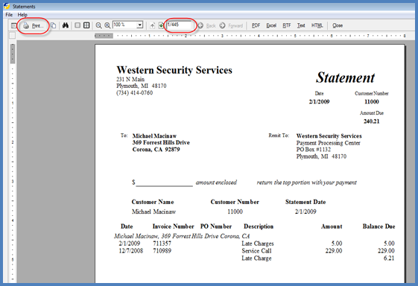Click the 'Western Security Services' heading
Viewport: 418px width, 286px height.
(x=174, y=70)
